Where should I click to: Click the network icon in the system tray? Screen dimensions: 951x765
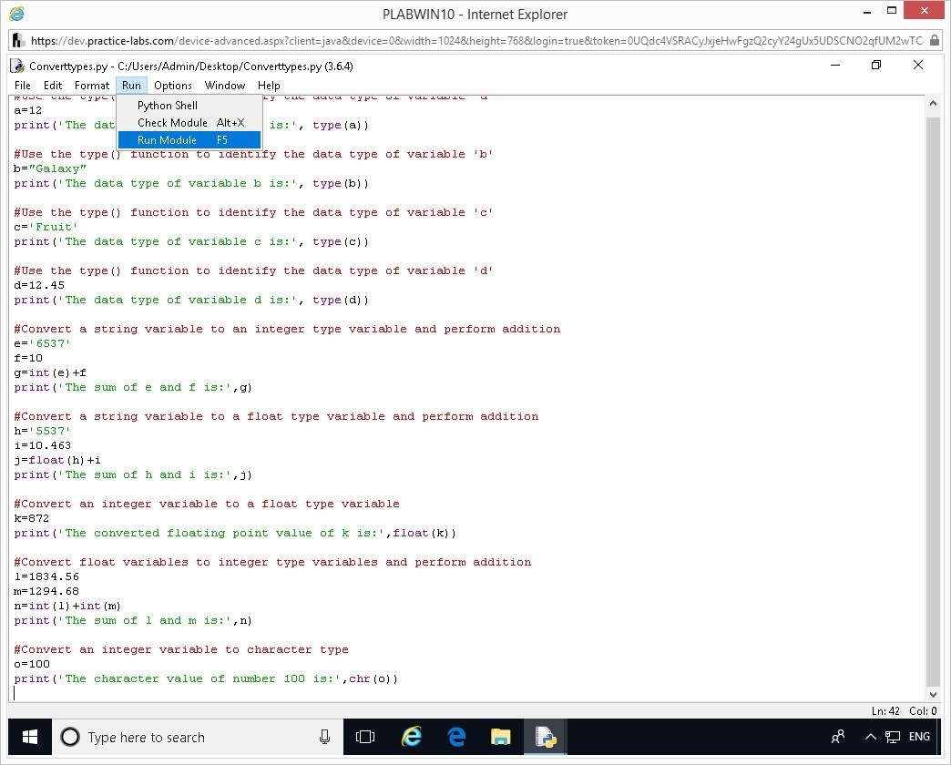pos(893,737)
